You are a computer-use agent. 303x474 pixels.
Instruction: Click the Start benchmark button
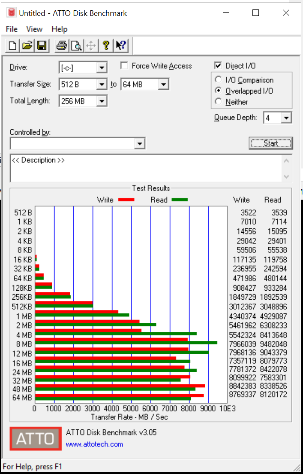(x=271, y=143)
